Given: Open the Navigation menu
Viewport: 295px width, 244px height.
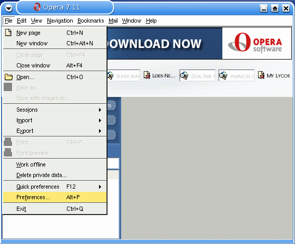Looking at the screenshot, I should (x=60, y=21).
